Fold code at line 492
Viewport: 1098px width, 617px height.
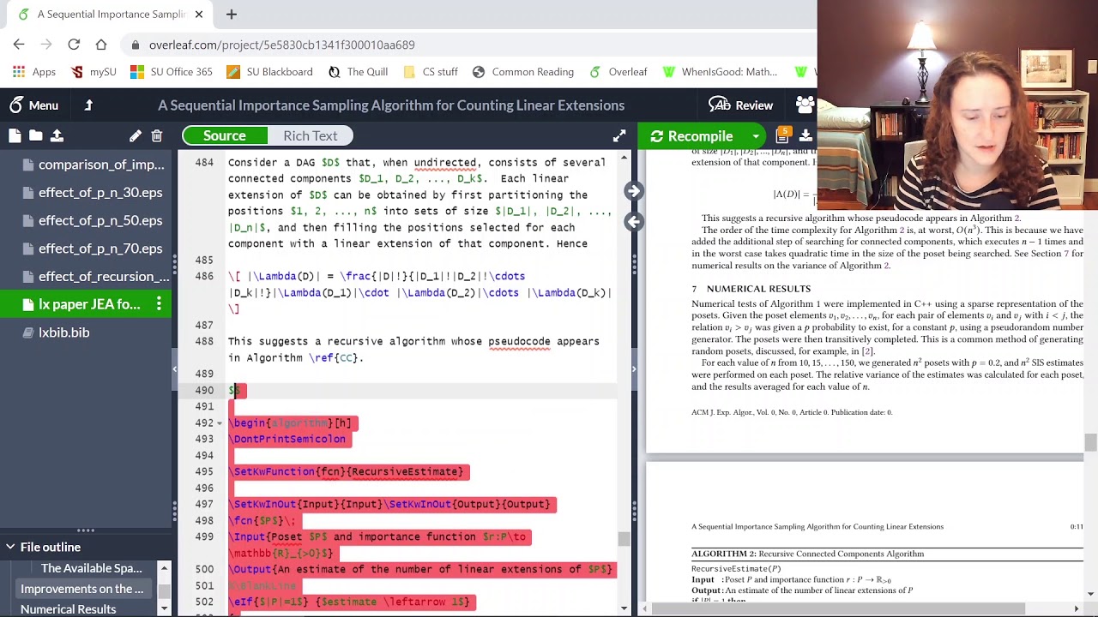[x=220, y=423]
